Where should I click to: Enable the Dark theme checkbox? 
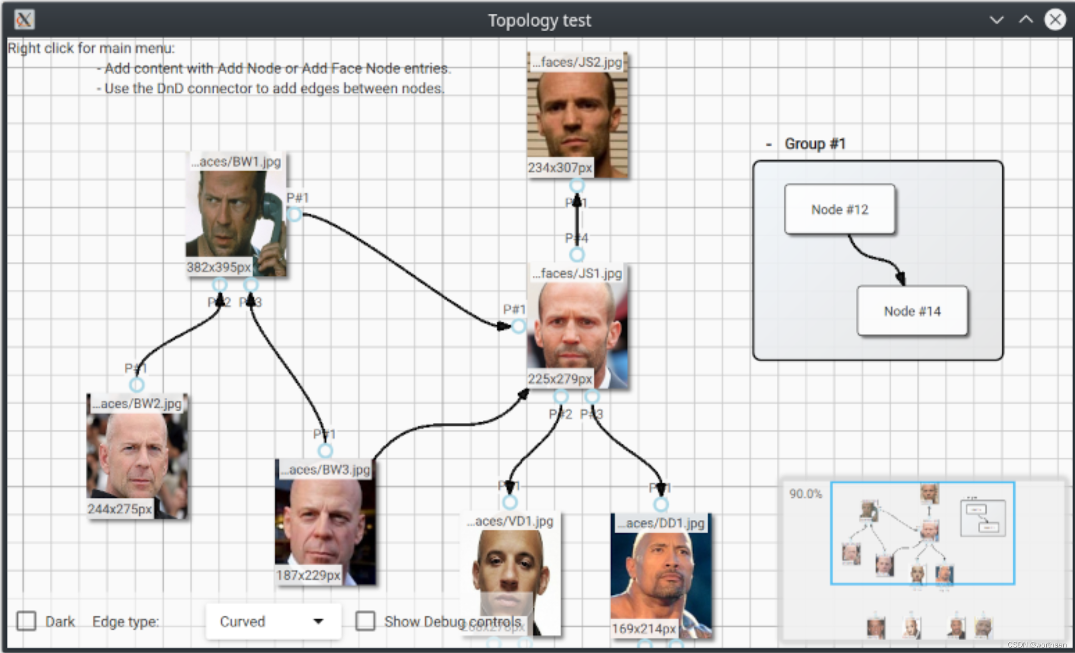click(x=26, y=621)
